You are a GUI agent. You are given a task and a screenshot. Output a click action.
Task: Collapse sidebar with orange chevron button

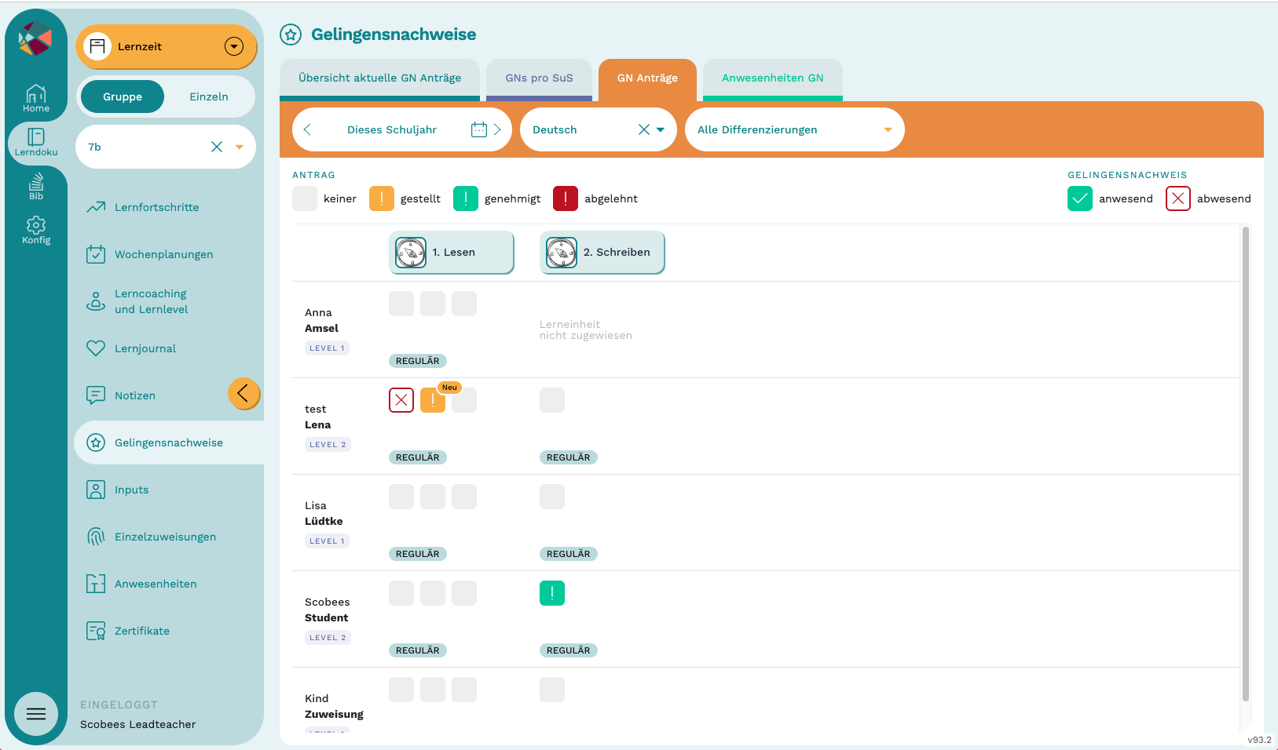click(x=244, y=393)
